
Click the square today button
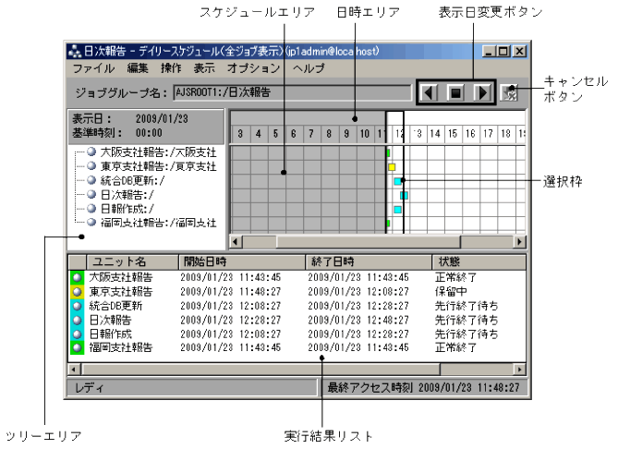pos(455,93)
